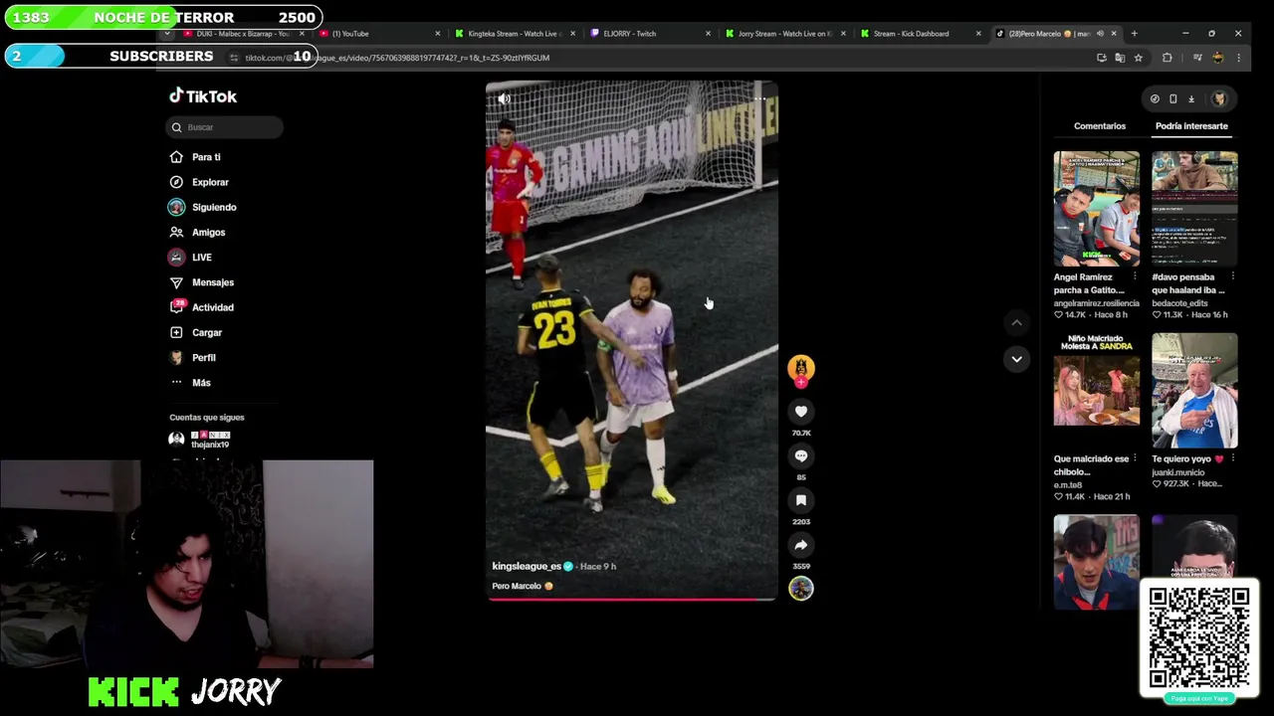Open profile avatar menu top right
This screenshot has width=1274, height=716.
(1219, 98)
